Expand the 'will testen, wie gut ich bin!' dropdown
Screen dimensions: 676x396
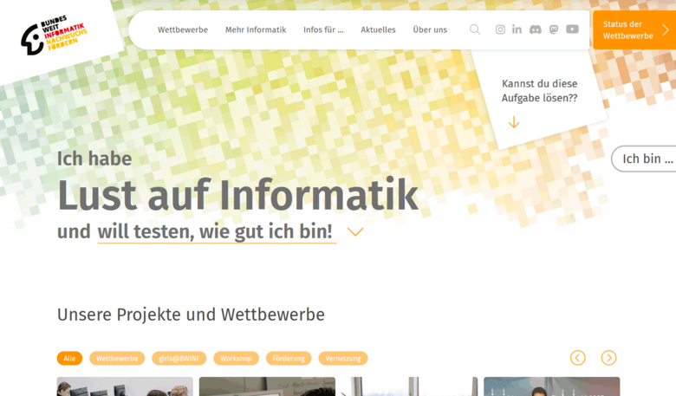pos(354,232)
